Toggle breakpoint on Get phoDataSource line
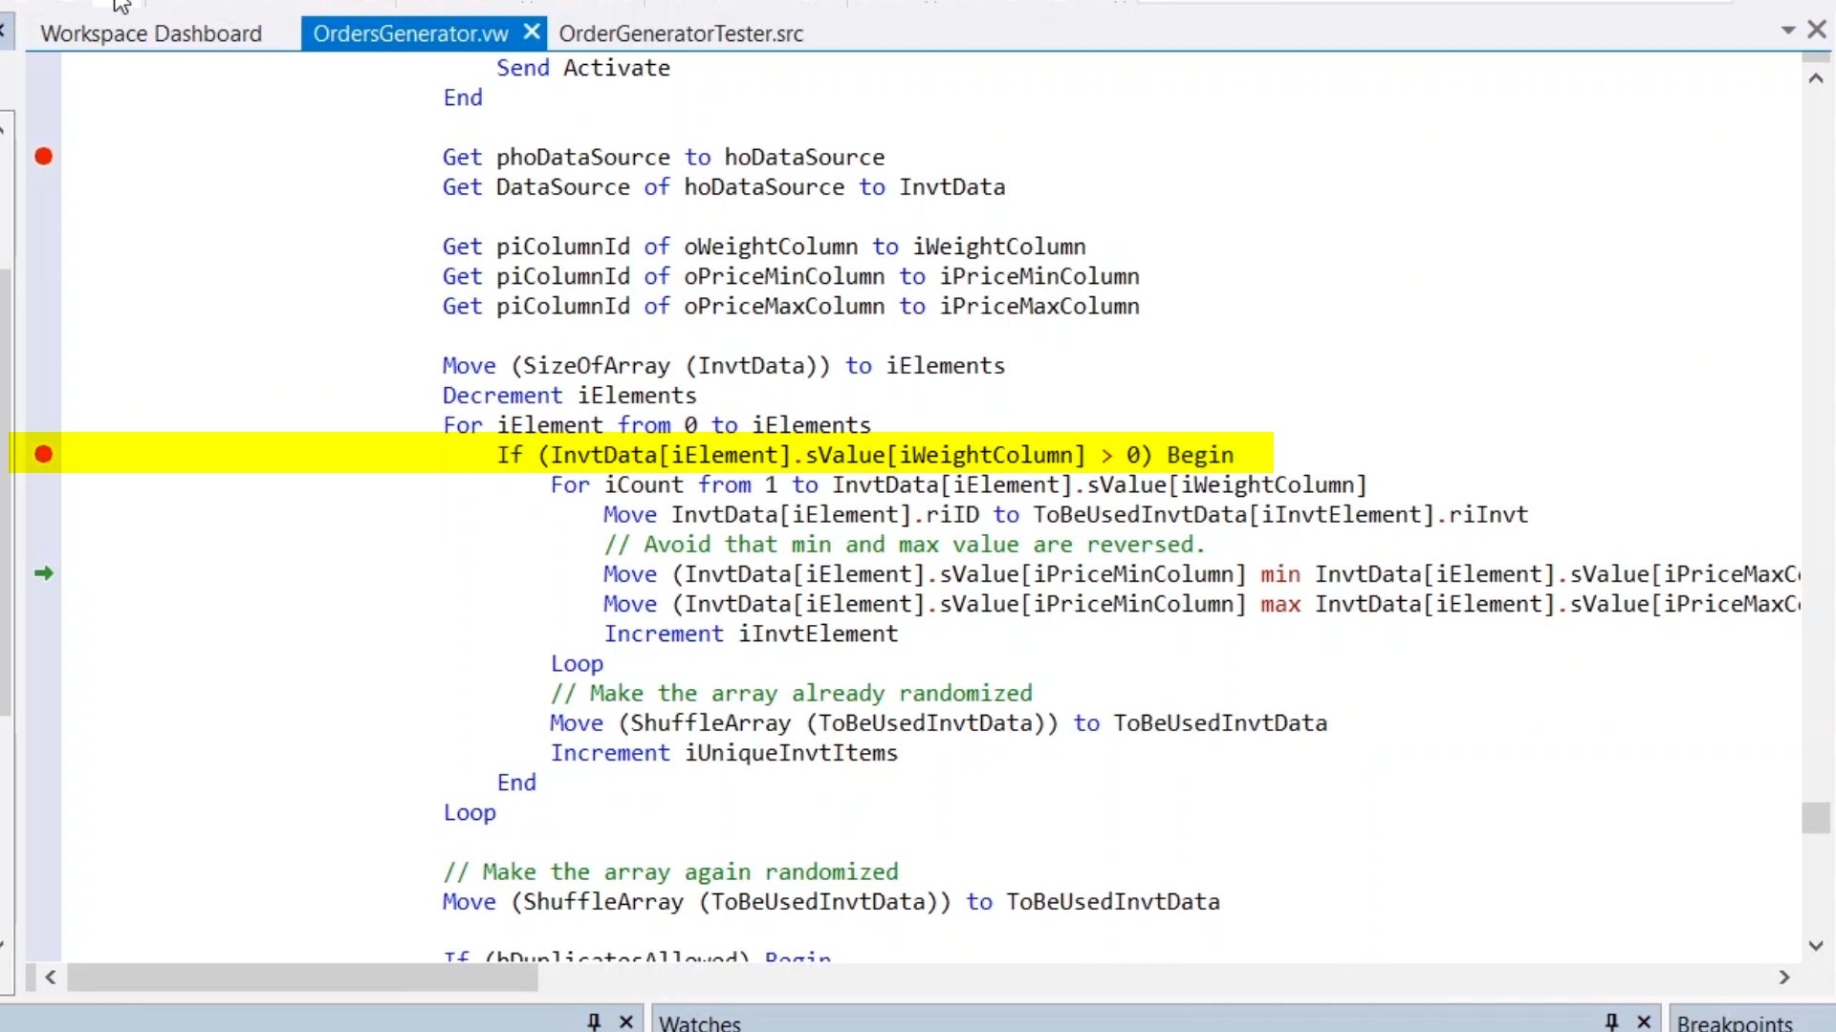This screenshot has width=1836, height=1032. 43,157
